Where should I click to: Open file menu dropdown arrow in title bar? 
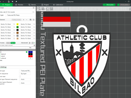click(3, 2)
